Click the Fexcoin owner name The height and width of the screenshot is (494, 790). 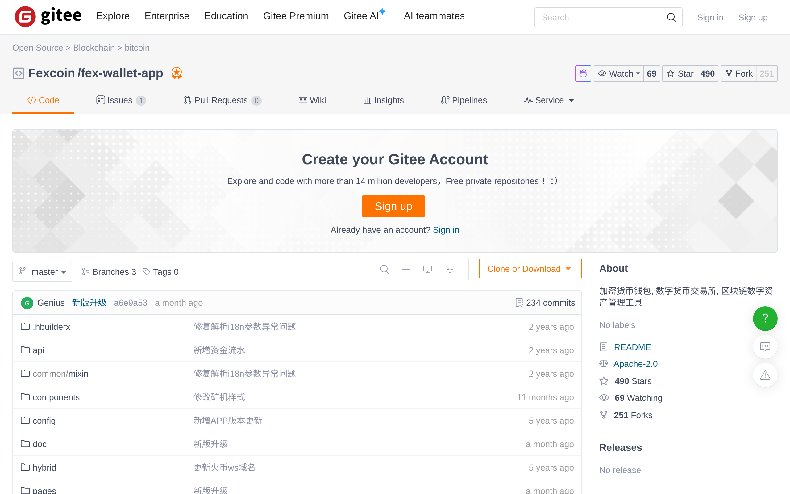click(52, 73)
